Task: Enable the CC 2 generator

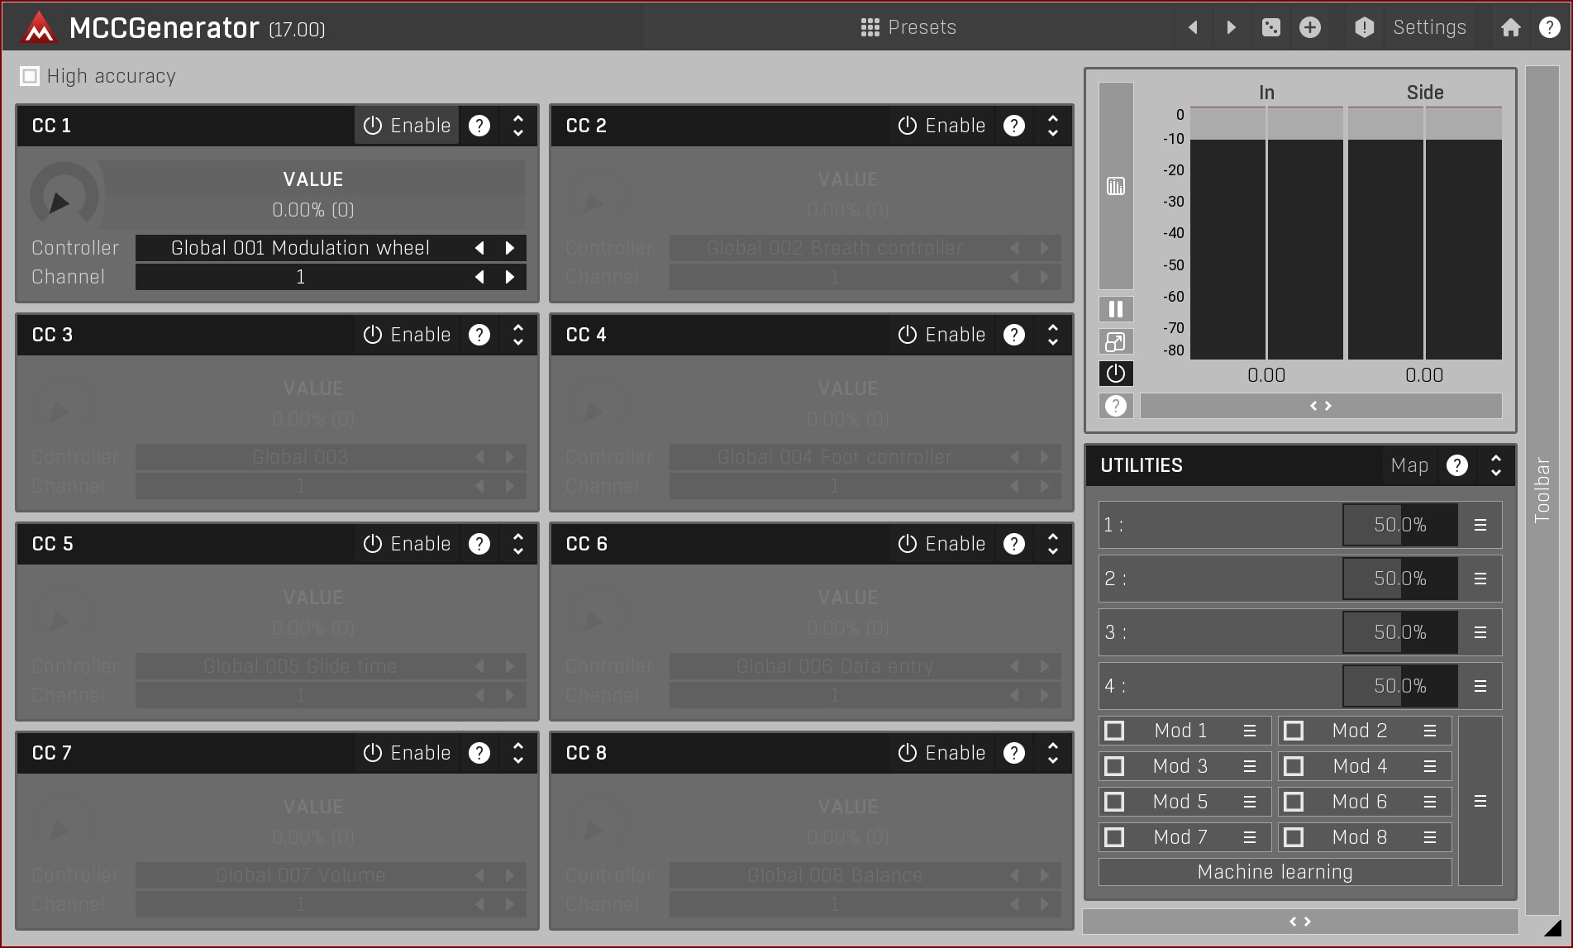Action: (941, 126)
